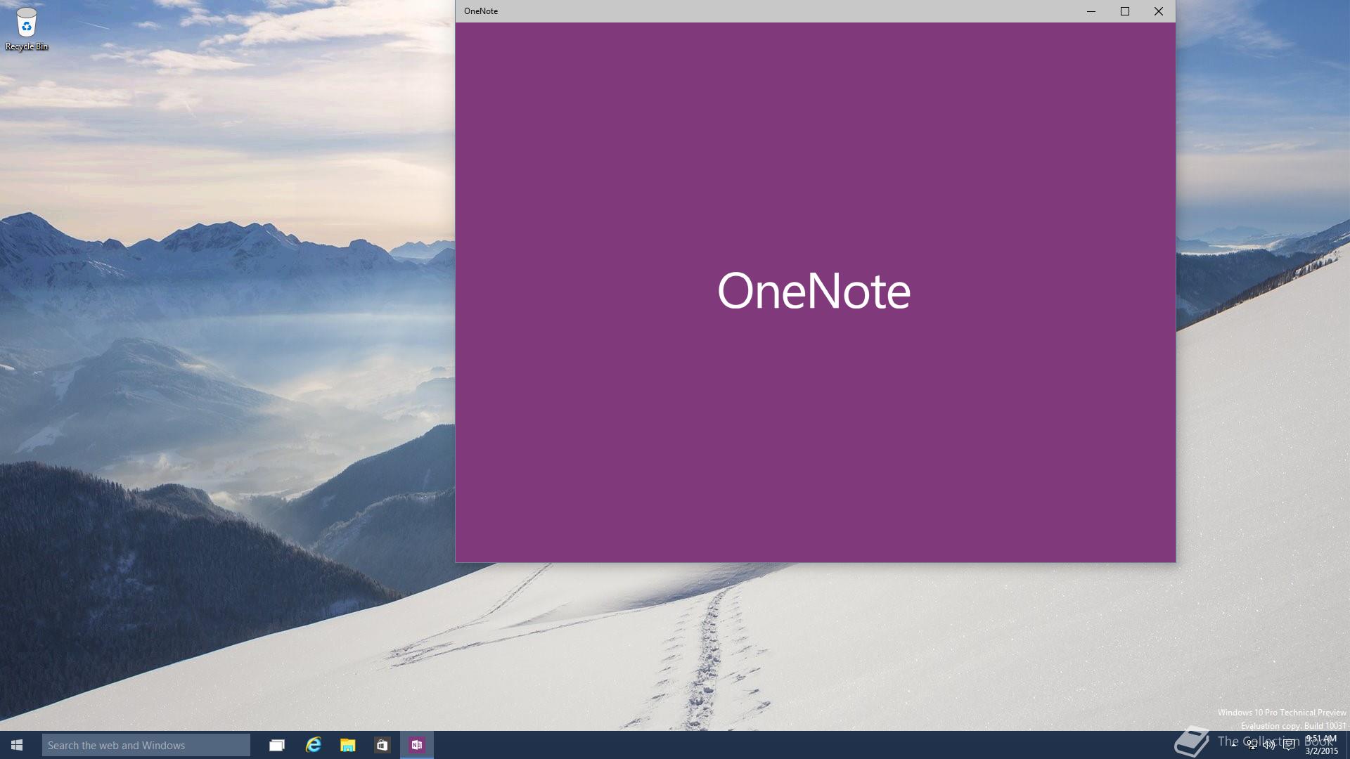Select the OneNote taskbar icon
1350x759 pixels.
coord(417,745)
